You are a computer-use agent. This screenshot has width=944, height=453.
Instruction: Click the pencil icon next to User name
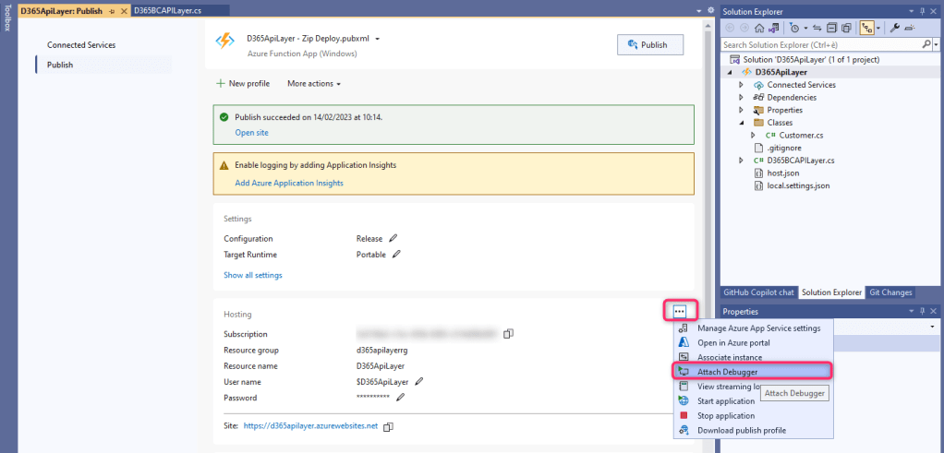click(418, 381)
